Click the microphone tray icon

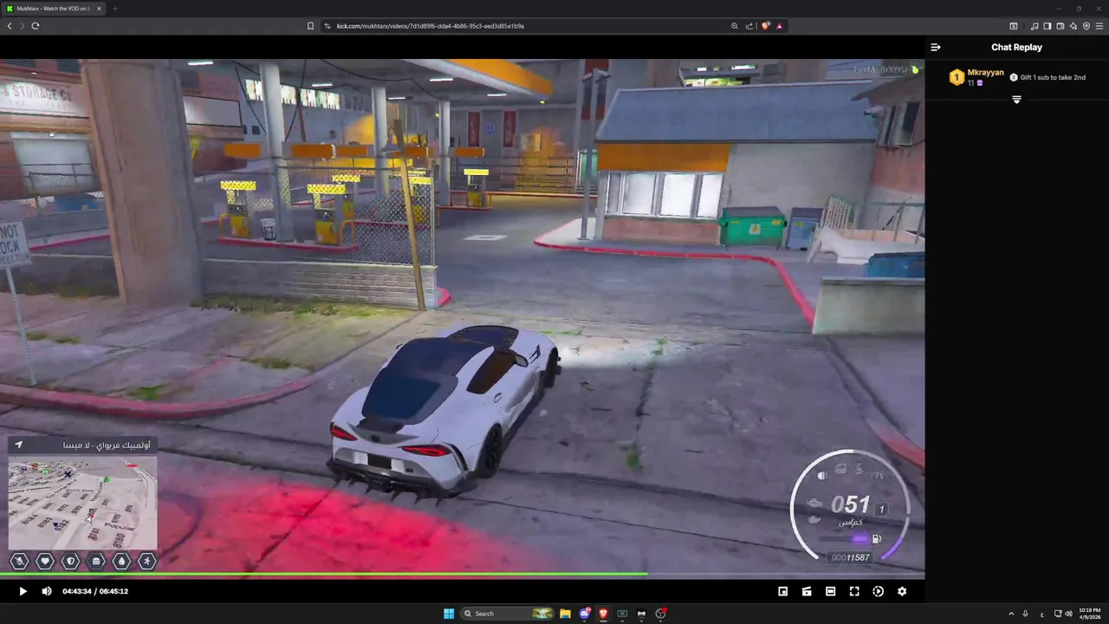point(1026,614)
